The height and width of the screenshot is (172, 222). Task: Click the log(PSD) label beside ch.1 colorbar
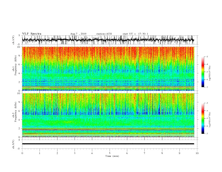(210, 73)
